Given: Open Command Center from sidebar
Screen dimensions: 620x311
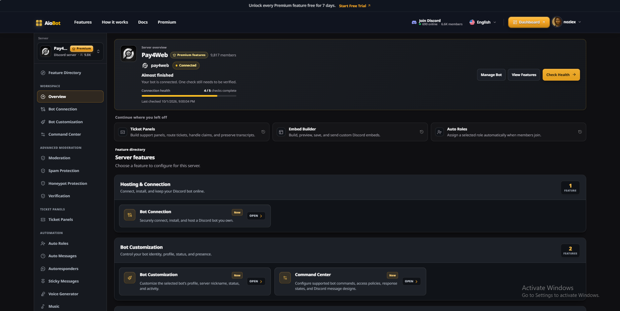Looking at the screenshot, I should pos(70,134).
